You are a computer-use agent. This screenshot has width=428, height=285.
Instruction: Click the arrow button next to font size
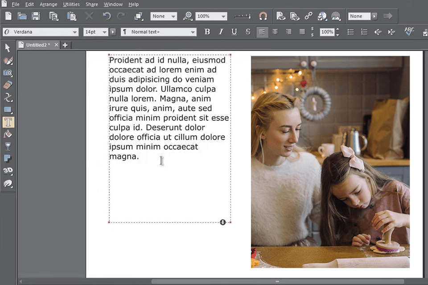point(113,32)
